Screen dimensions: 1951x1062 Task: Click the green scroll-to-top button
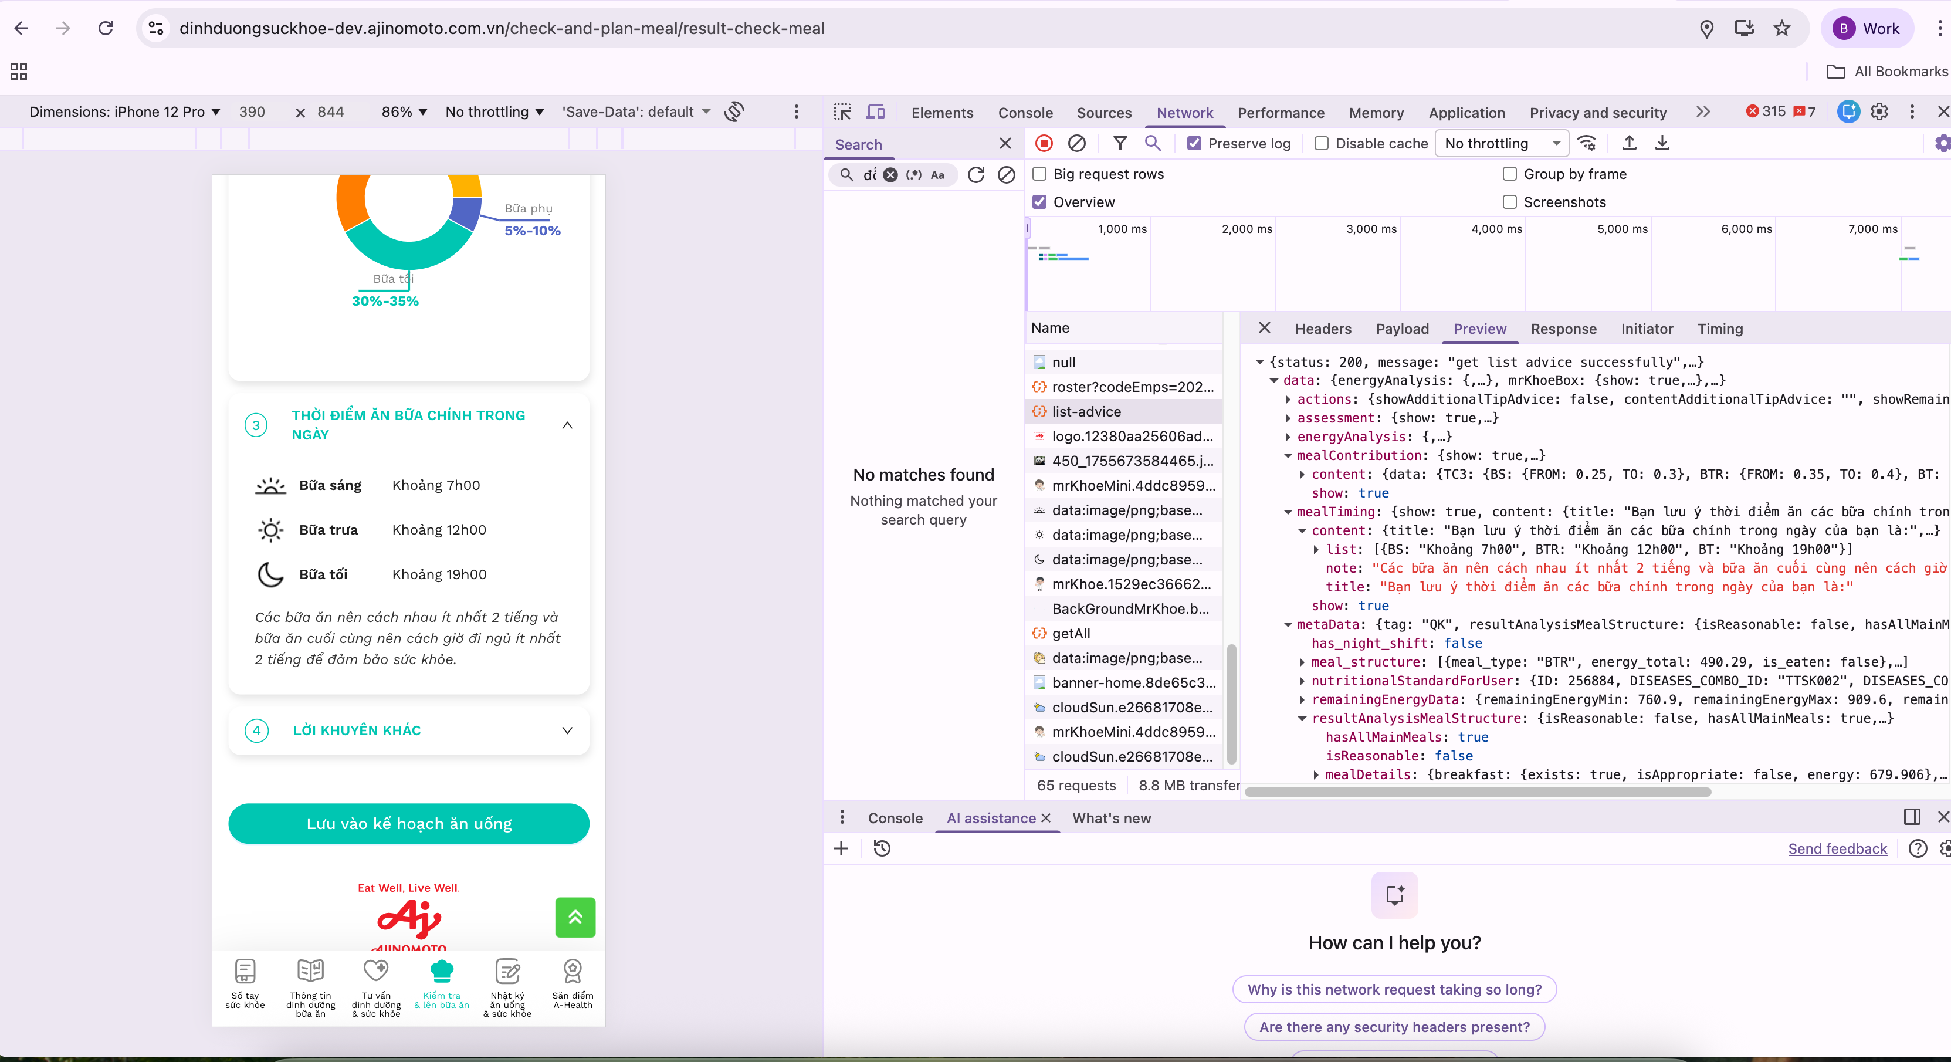coord(575,917)
